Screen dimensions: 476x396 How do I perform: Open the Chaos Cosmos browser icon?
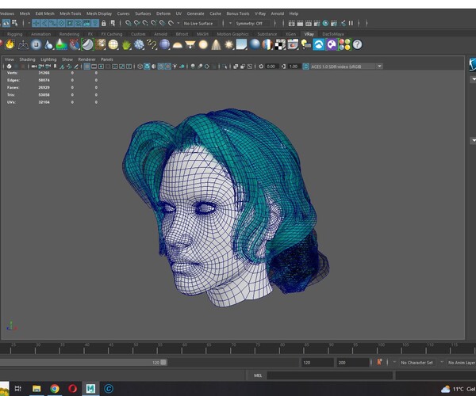tap(319, 44)
